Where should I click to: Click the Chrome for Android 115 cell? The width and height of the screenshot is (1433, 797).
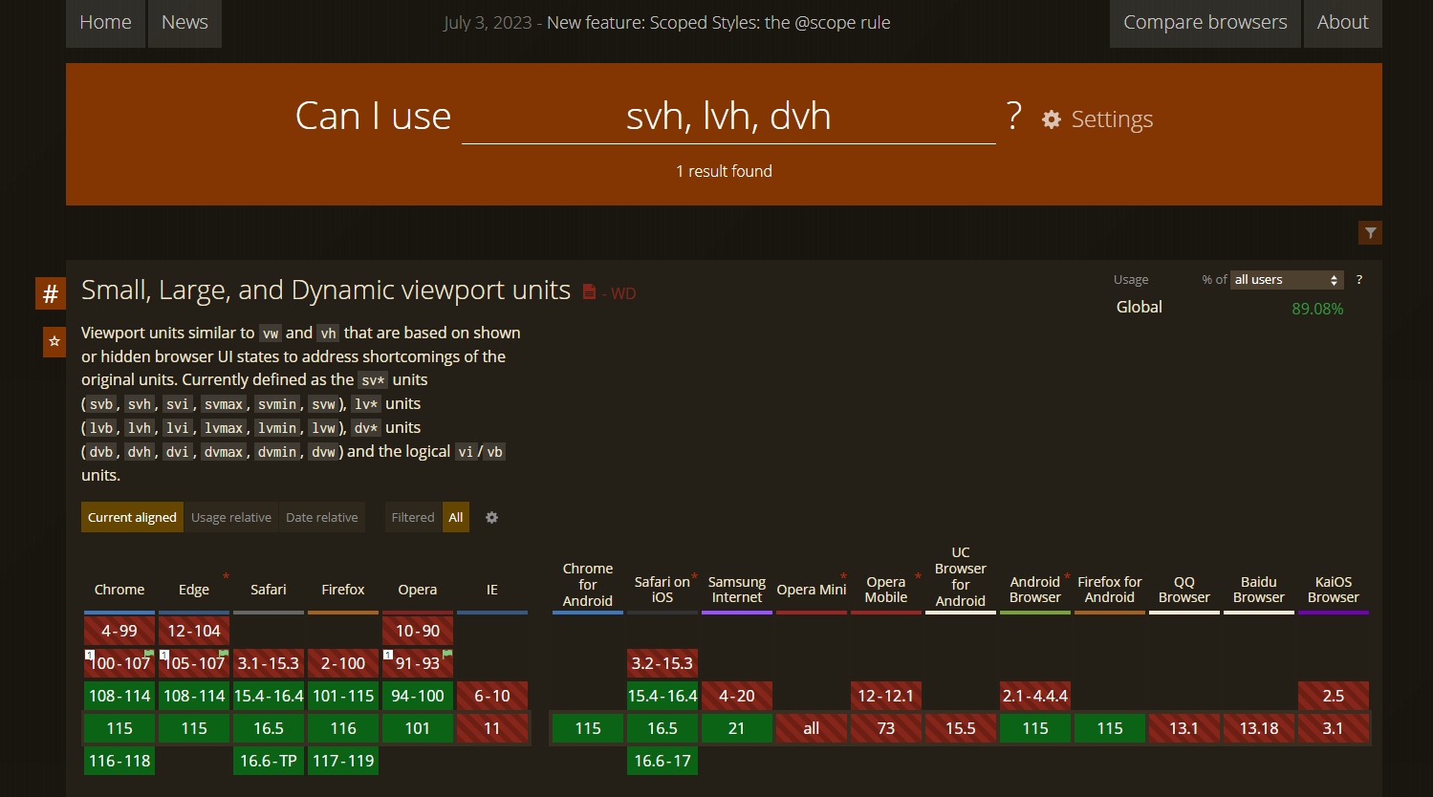[x=588, y=728]
